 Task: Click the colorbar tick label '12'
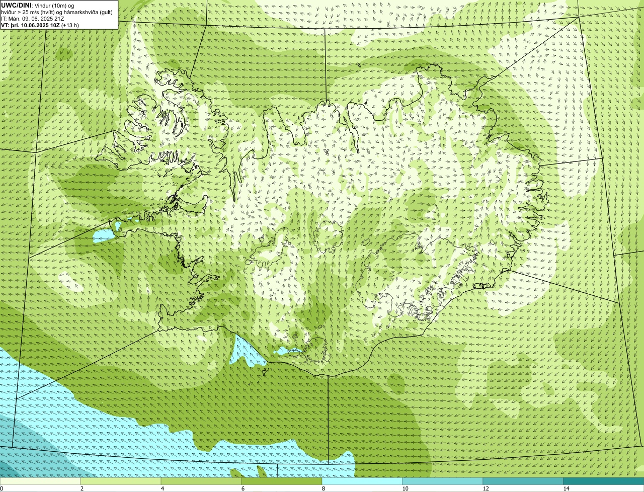coord(485,488)
